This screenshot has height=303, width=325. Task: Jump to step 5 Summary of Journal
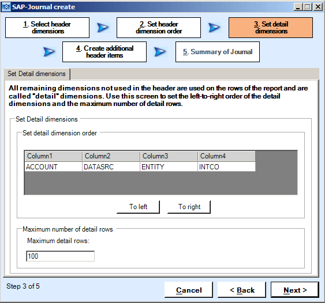[218, 52]
